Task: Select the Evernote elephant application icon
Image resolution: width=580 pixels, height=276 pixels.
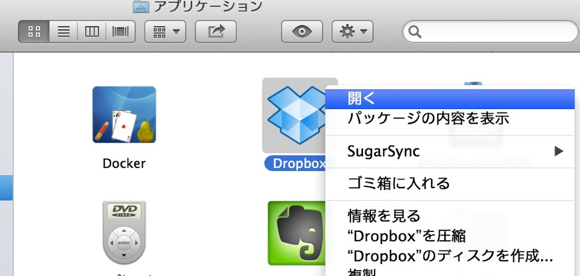Action: (x=296, y=233)
